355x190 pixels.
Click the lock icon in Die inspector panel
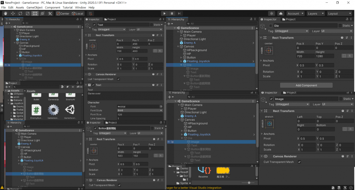[347, 19]
